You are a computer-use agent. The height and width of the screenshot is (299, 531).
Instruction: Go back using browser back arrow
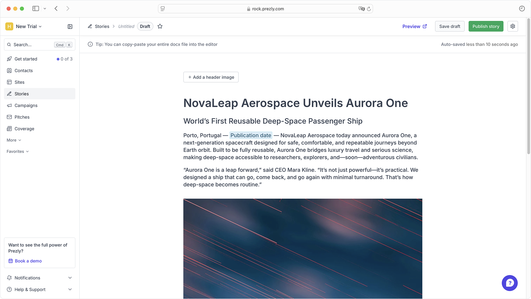click(56, 9)
